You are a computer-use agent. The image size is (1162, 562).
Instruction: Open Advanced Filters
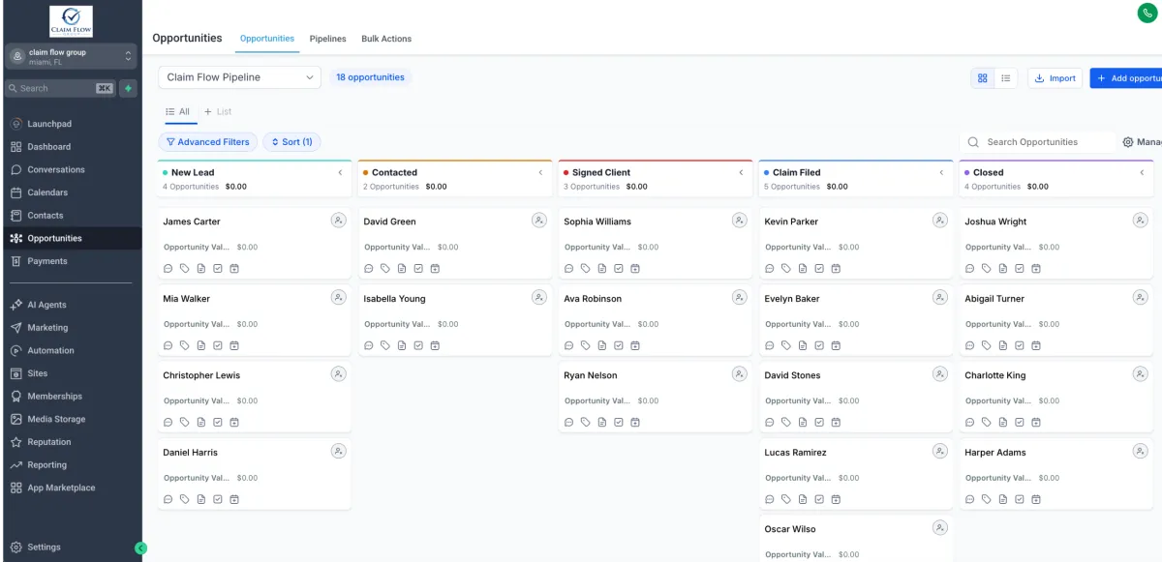tap(208, 142)
